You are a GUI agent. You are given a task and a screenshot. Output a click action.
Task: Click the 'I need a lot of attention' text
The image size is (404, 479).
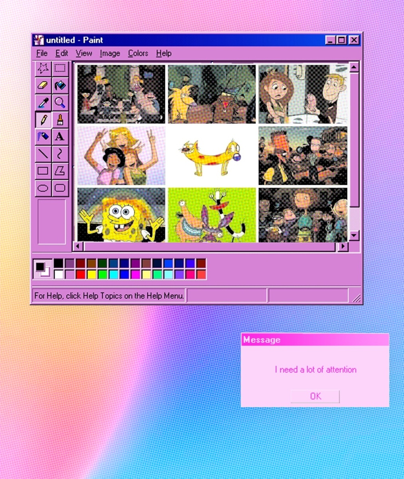[315, 370]
